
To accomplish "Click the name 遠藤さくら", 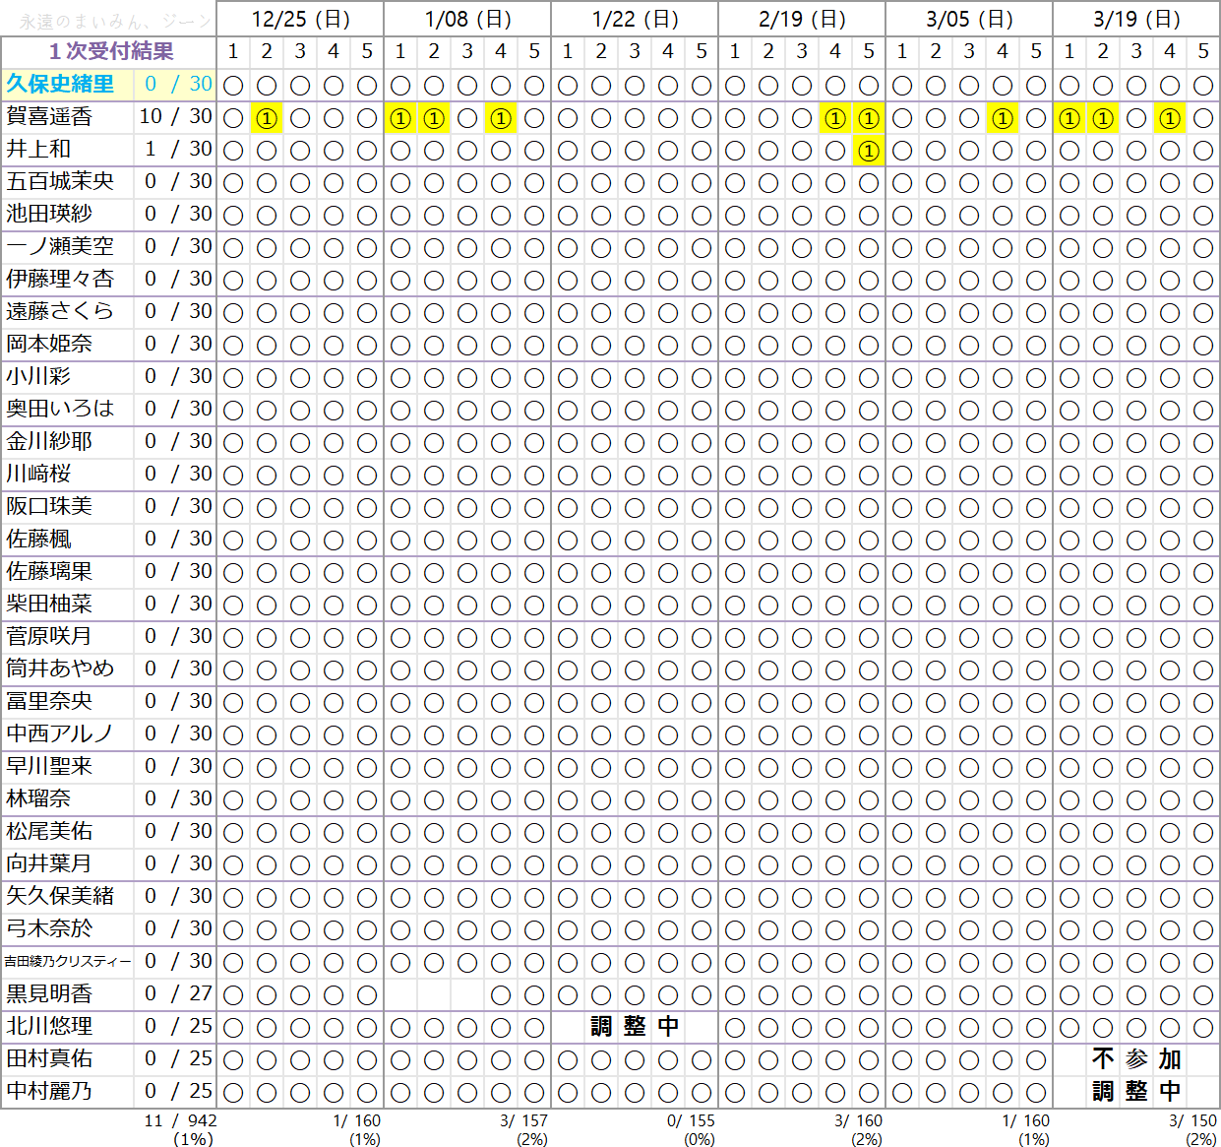I will pyautogui.click(x=60, y=311).
